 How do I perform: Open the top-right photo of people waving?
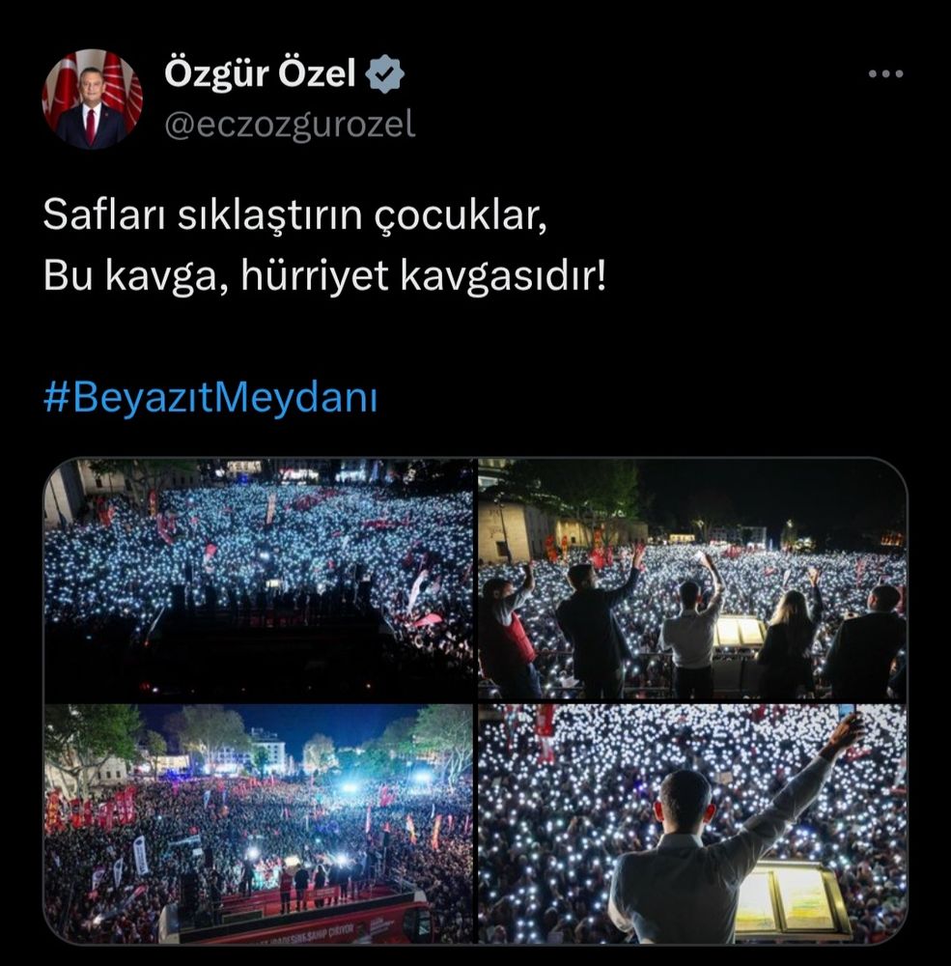pos(692,579)
